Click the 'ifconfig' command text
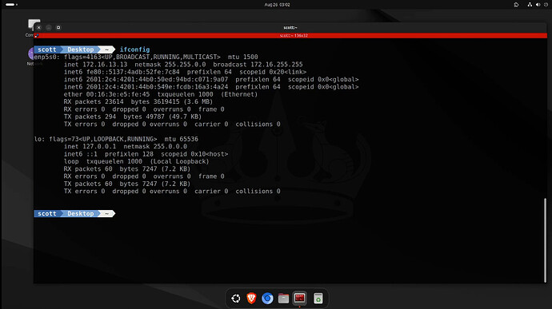 tap(135, 50)
